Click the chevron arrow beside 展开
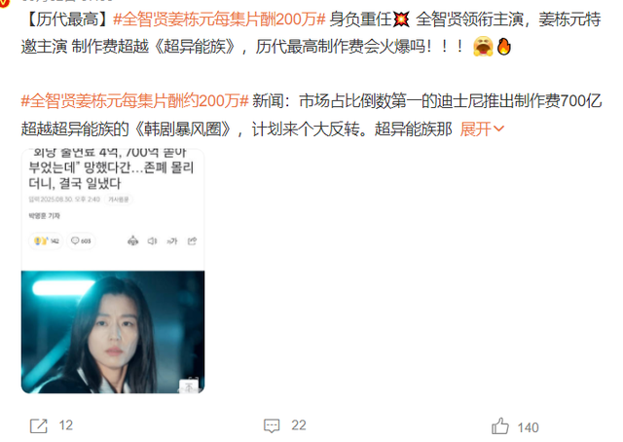 pyautogui.click(x=498, y=129)
